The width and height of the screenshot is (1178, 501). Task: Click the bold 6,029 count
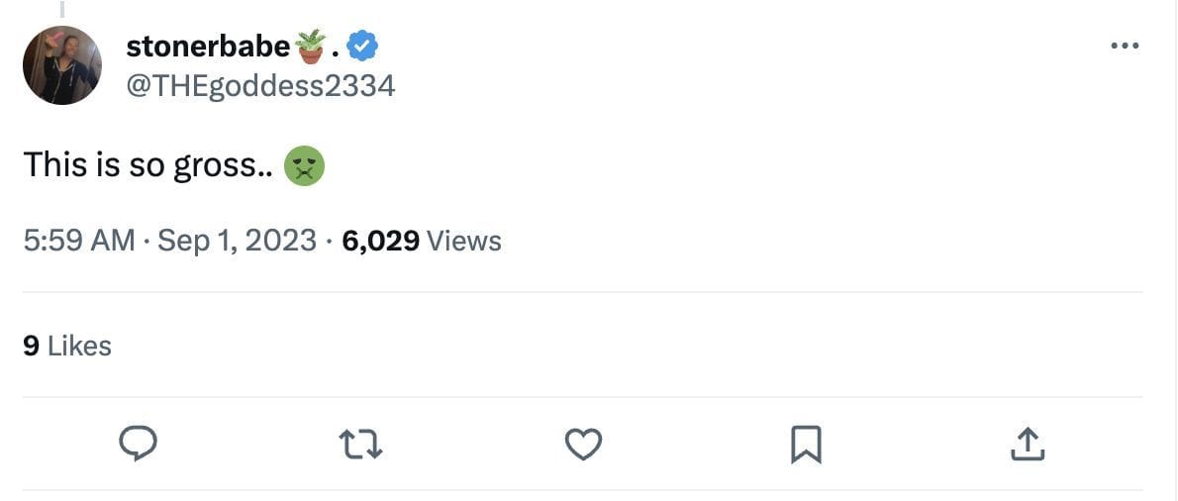tap(380, 241)
